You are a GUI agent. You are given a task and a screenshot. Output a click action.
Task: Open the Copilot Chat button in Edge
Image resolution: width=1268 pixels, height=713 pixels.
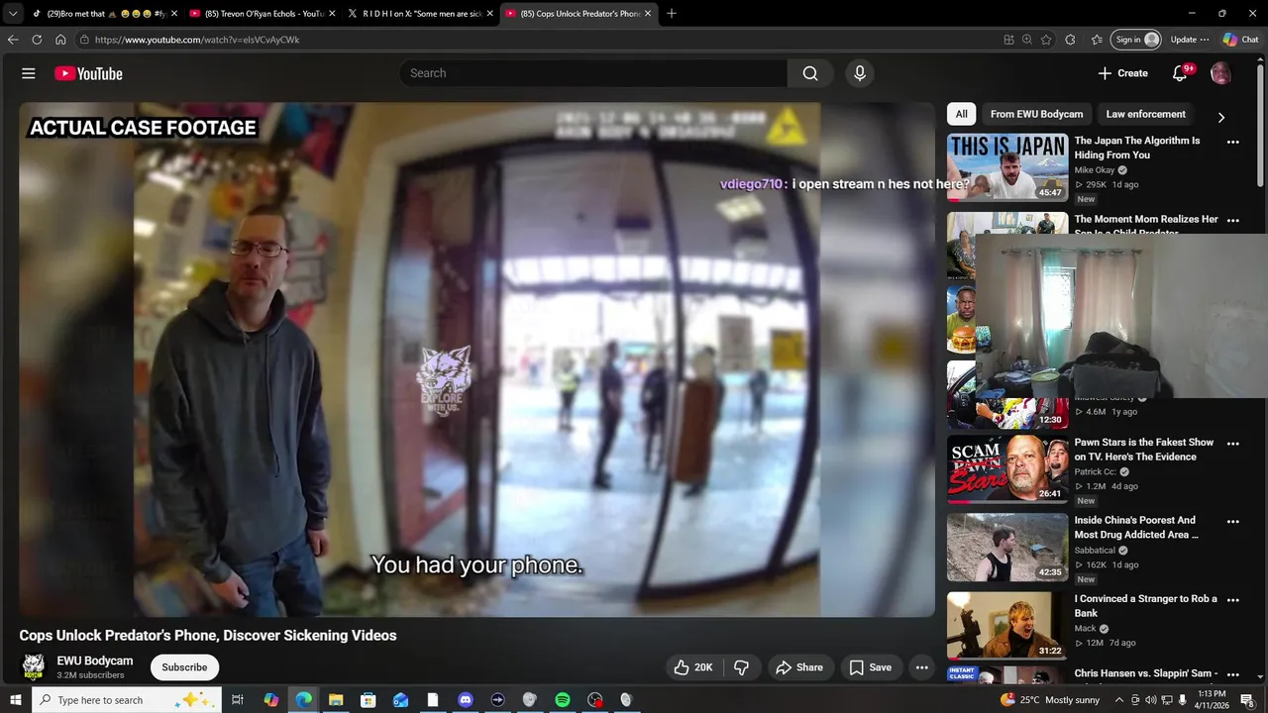click(x=1240, y=40)
